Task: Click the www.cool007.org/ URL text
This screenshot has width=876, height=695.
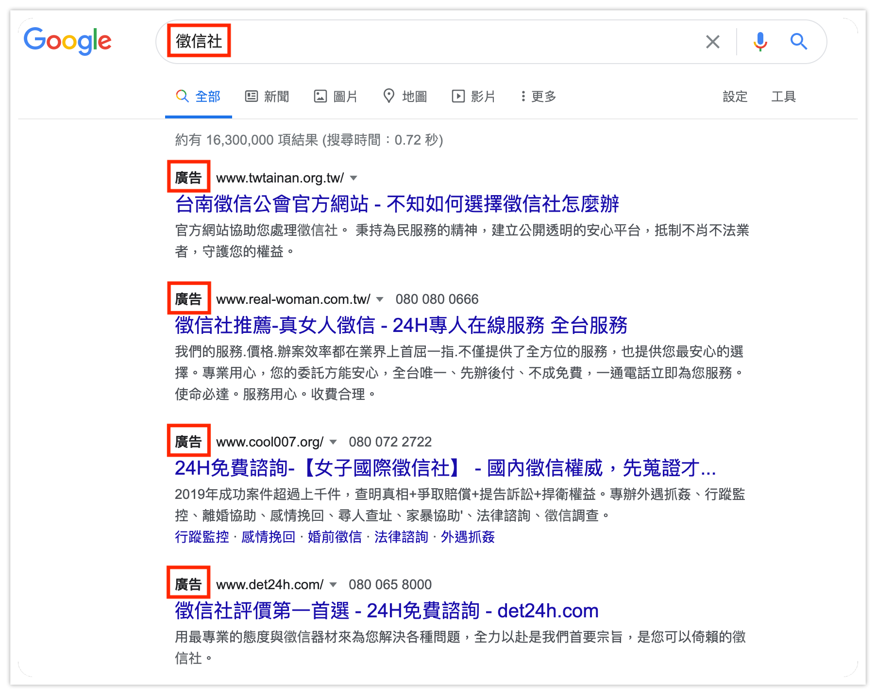Action: pyautogui.click(x=270, y=442)
